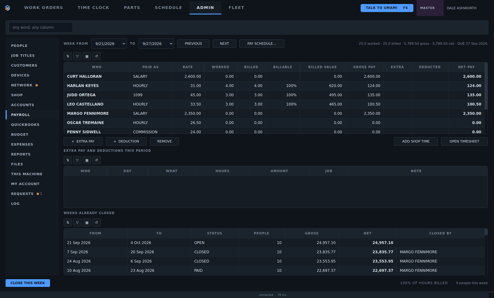
Task: Click the filter icon in the extra pay section
Action: [x=77, y=160]
